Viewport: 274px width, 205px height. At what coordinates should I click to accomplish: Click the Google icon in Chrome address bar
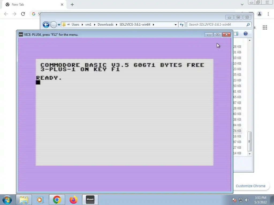[34, 14]
